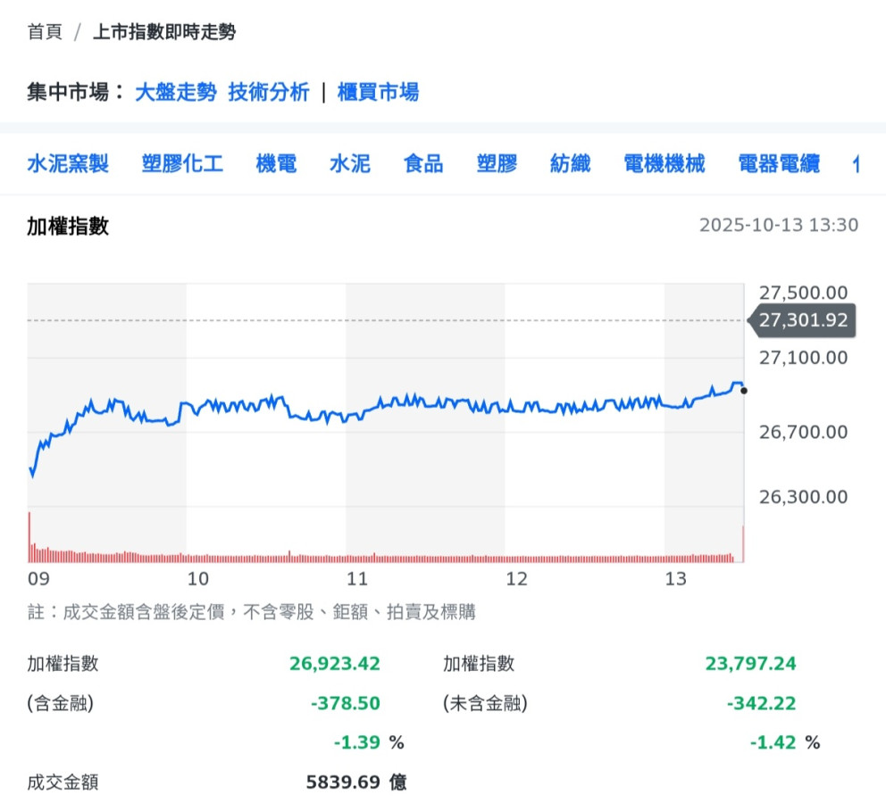Choose the 機電 sector tab
This screenshot has width=886, height=803.
click(276, 163)
